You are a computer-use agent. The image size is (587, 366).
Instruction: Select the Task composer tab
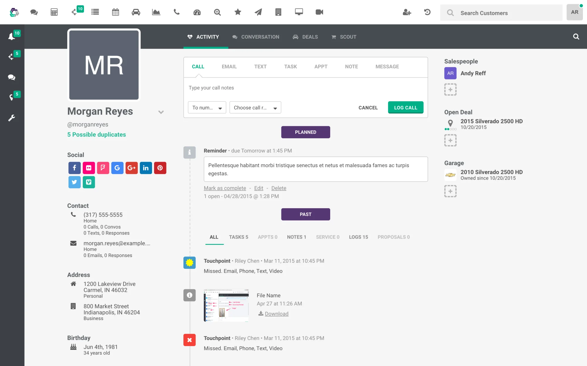pos(291,66)
